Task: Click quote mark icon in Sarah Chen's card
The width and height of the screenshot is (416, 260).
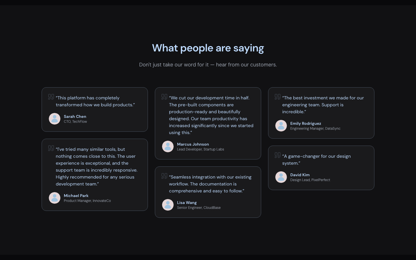Action: coord(51,97)
